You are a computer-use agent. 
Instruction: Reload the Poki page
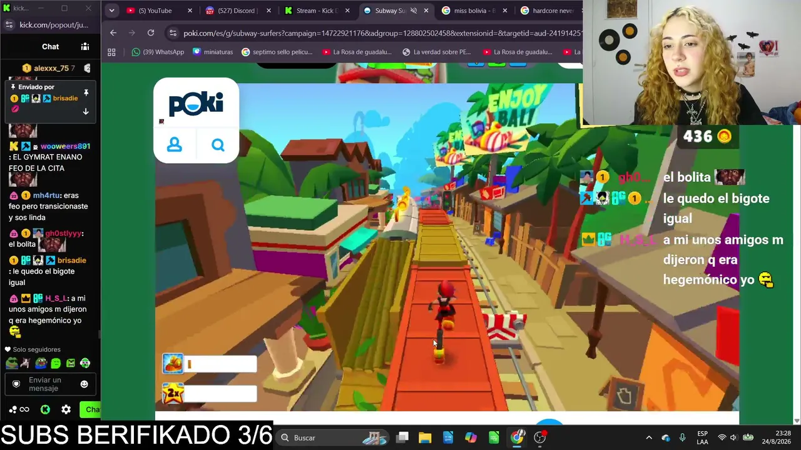point(151,32)
